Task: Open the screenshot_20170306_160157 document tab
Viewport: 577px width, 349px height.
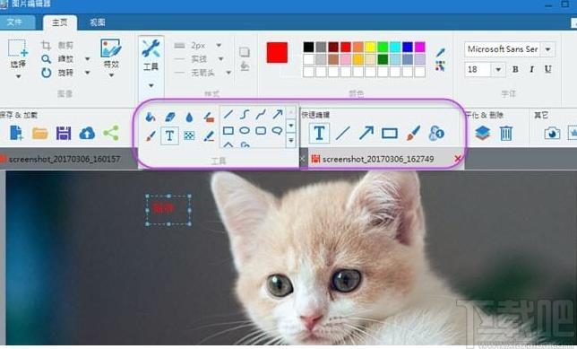Action: click(x=65, y=159)
